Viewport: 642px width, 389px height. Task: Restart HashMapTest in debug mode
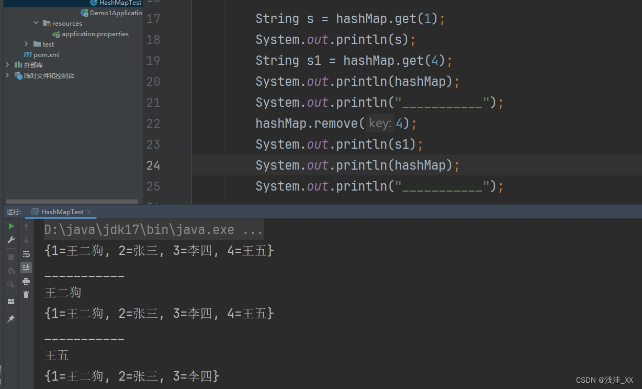[11, 270]
